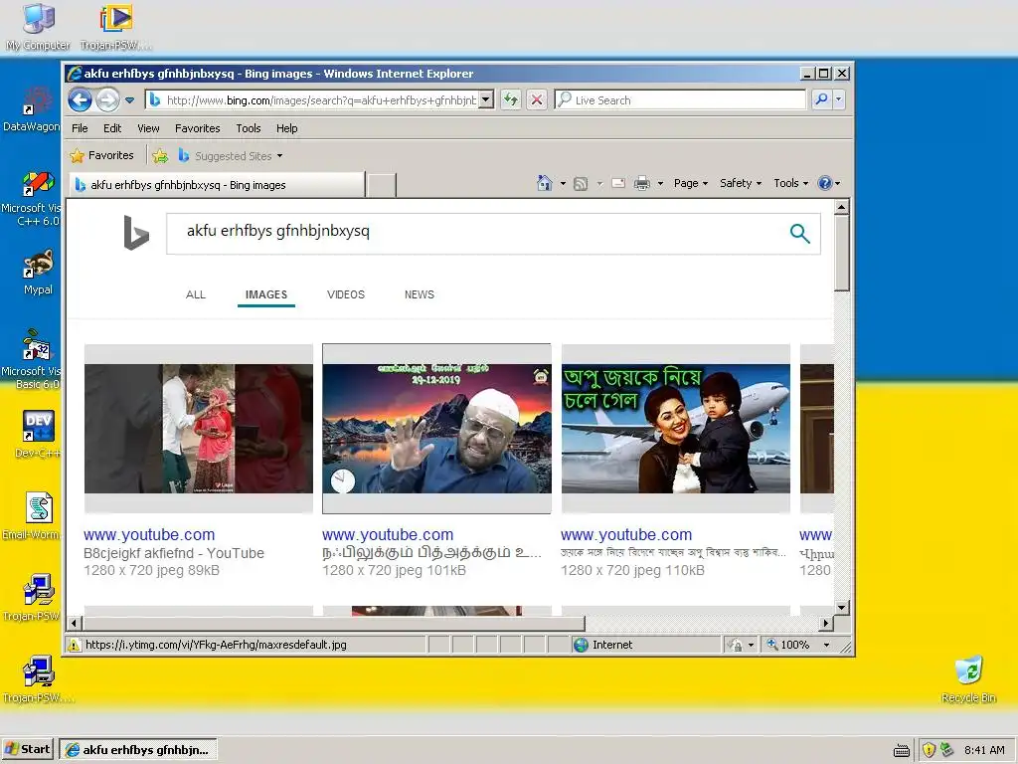Click the horizontal scrollbar left arrow
This screenshot has width=1018, height=764.
tap(74, 623)
